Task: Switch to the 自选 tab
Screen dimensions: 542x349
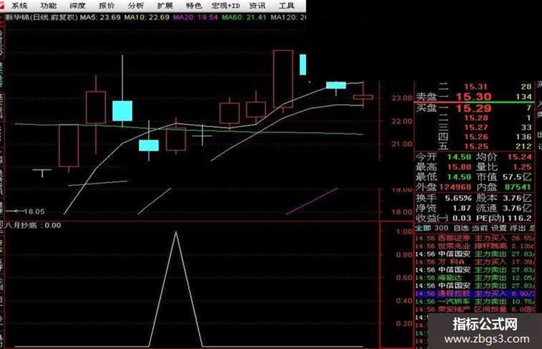Action: click(x=461, y=228)
